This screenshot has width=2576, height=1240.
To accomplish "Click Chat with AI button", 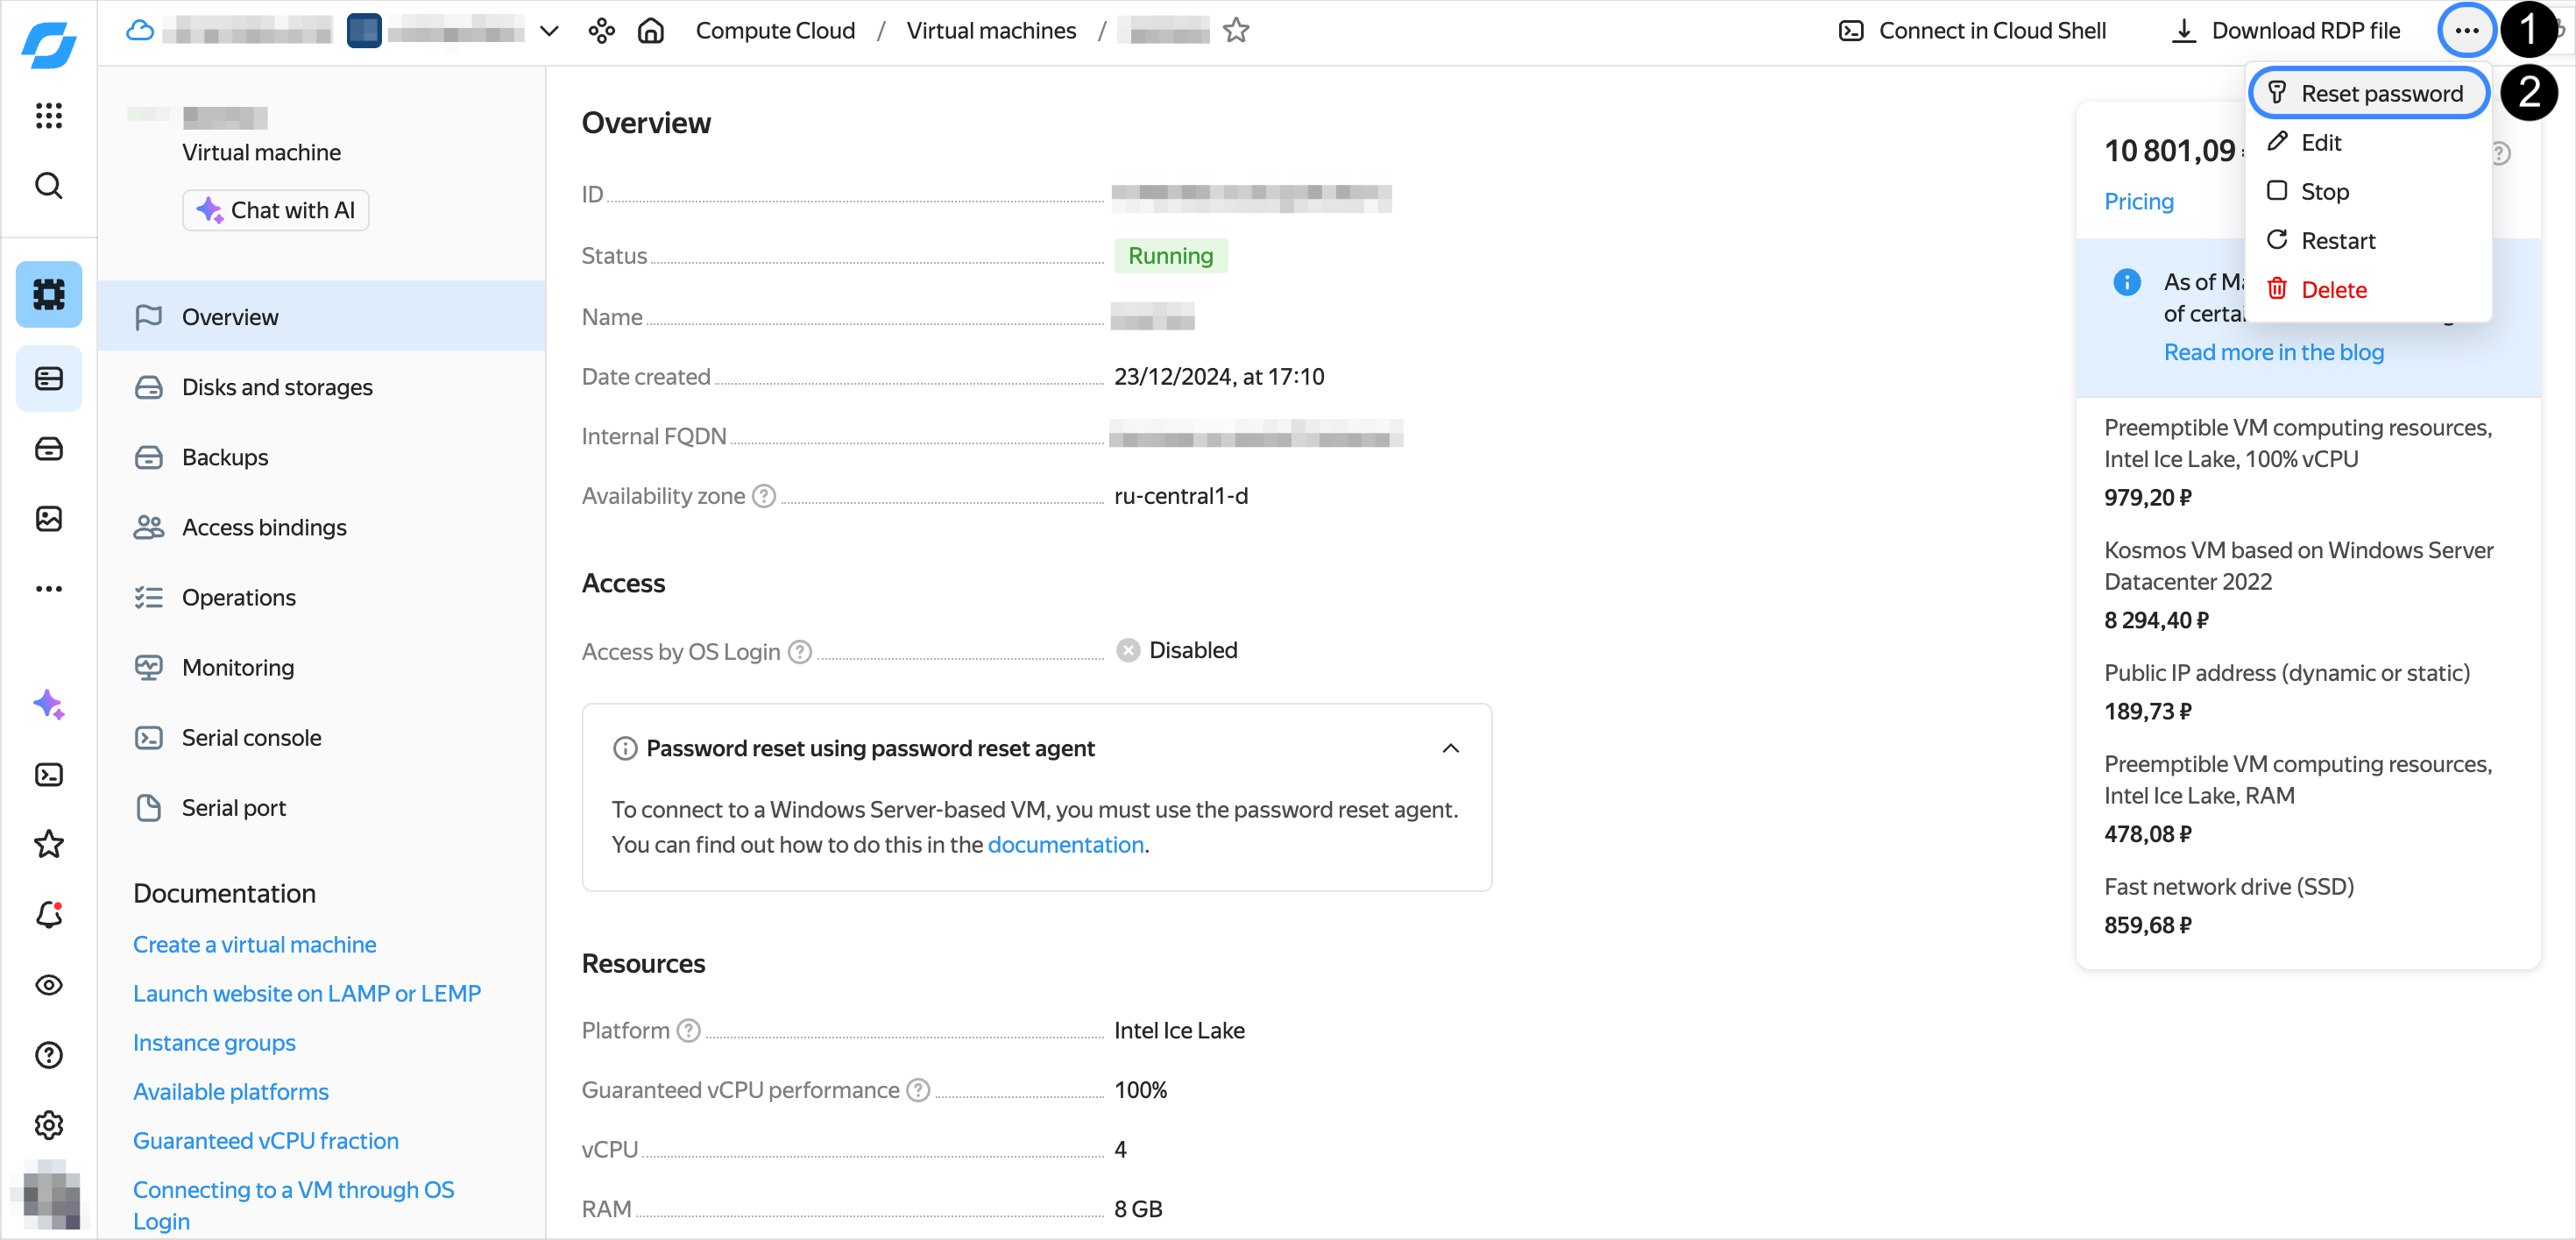I will click(x=276, y=210).
